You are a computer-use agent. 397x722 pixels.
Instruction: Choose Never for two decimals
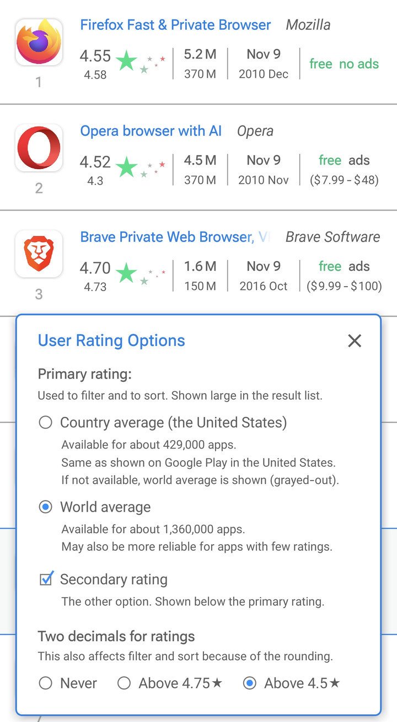click(46, 683)
